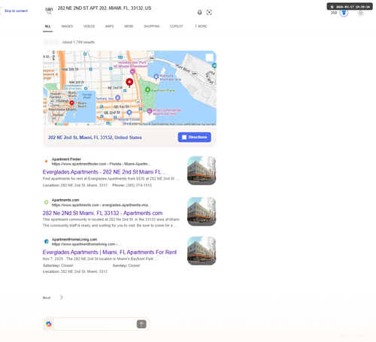Switch to the Copilot tab
This screenshot has height=342, width=376.
177,26
